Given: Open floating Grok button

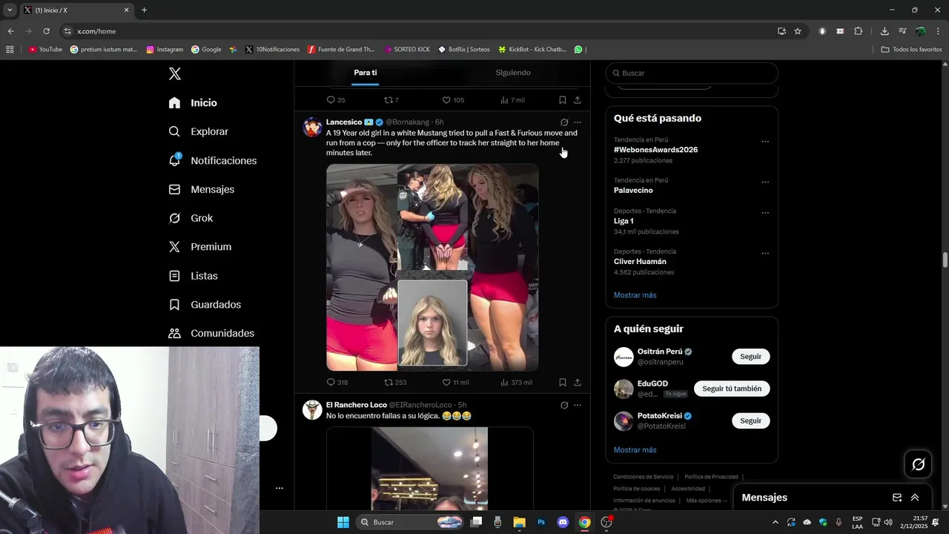Looking at the screenshot, I should (x=918, y=464).
